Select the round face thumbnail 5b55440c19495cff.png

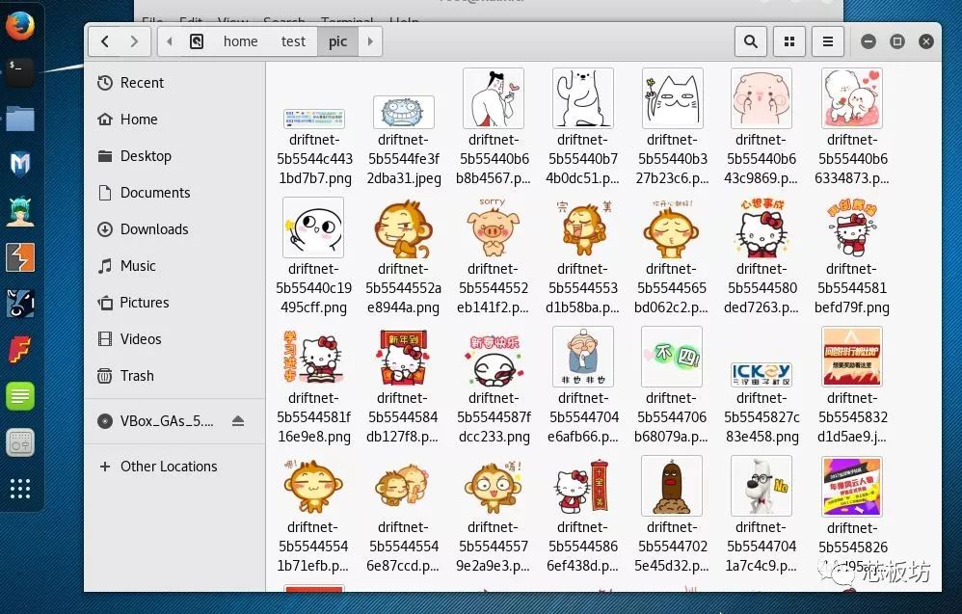tap(313, 227)
